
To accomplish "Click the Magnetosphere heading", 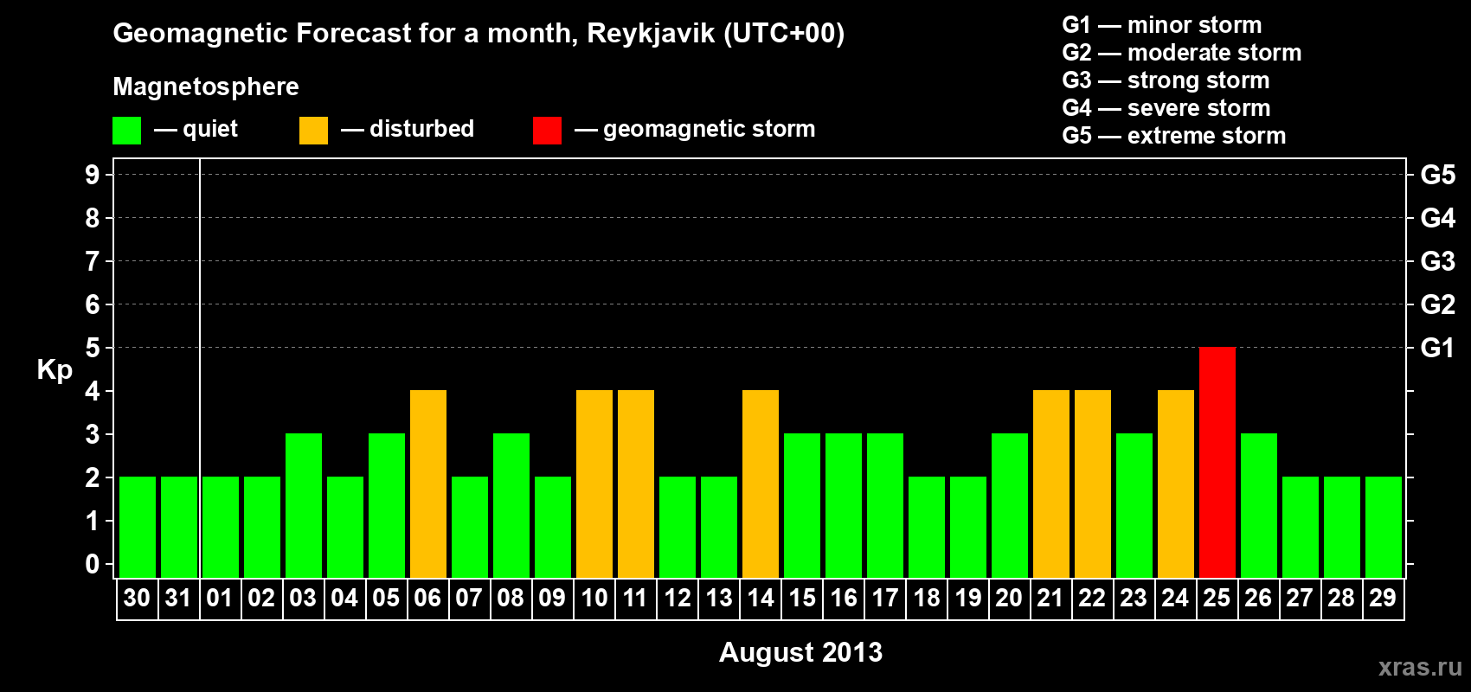I will (206, 86).
